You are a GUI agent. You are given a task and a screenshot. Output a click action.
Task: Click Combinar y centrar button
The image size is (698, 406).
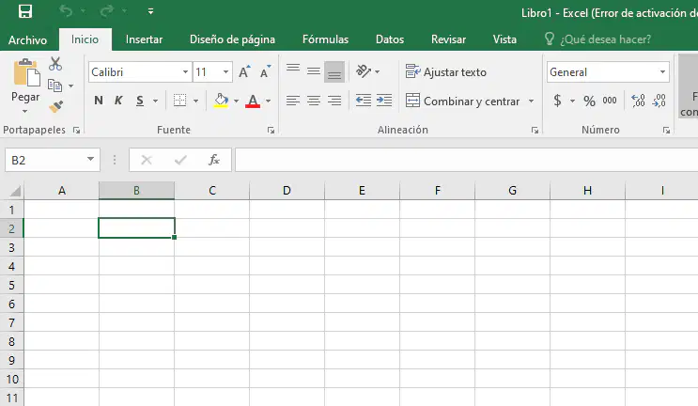pyautogui.click(x=462, y=101)
